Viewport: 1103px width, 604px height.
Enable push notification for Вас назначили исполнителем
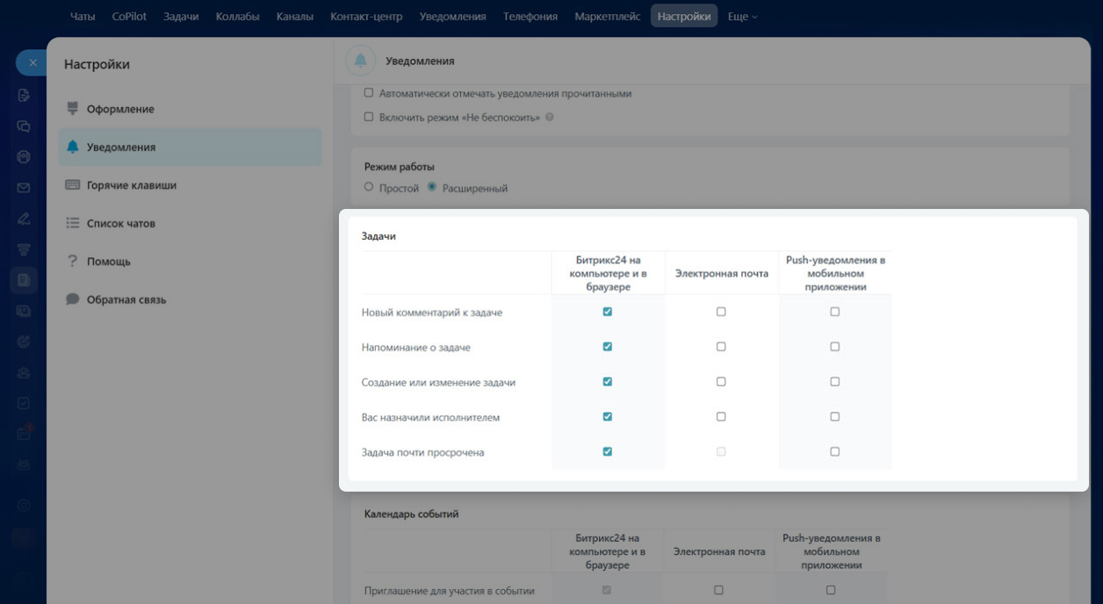834,417
